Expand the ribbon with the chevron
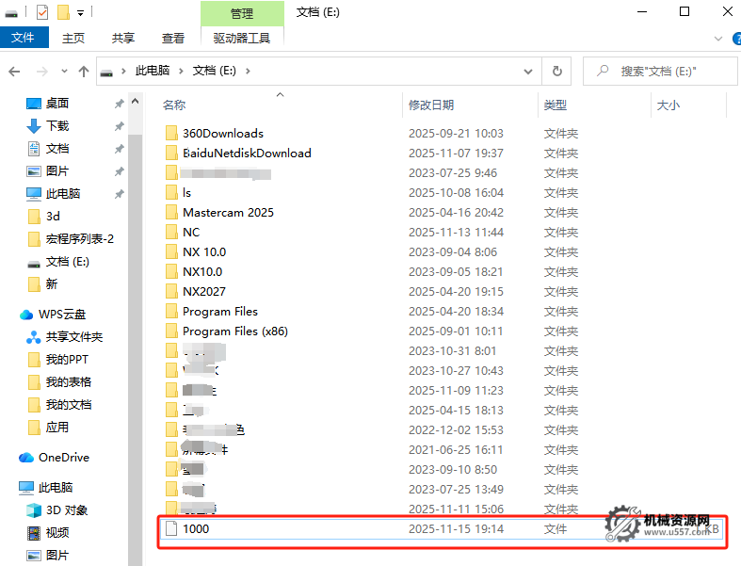Image resolution: width=741 pixels, height=566 pixels. coord(718,39)
